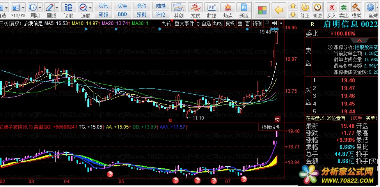The width and height of the screenshot is (380, 187).
Task: Click the 买入 buy icon
Action: point(332,7)
